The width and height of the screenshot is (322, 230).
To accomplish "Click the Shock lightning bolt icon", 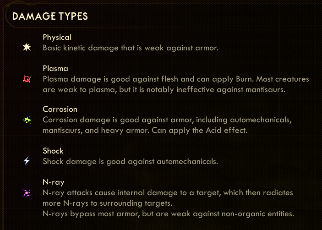I will 27,161.
